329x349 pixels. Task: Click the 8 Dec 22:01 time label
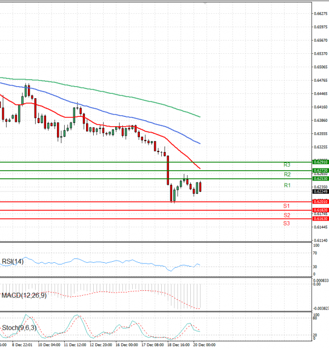(x=22, y=345)
